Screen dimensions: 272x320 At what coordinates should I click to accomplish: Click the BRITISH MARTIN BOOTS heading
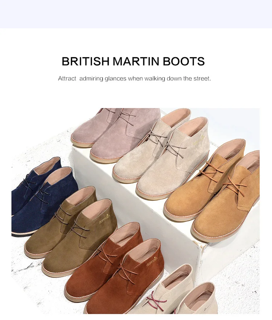pos(133,61)
